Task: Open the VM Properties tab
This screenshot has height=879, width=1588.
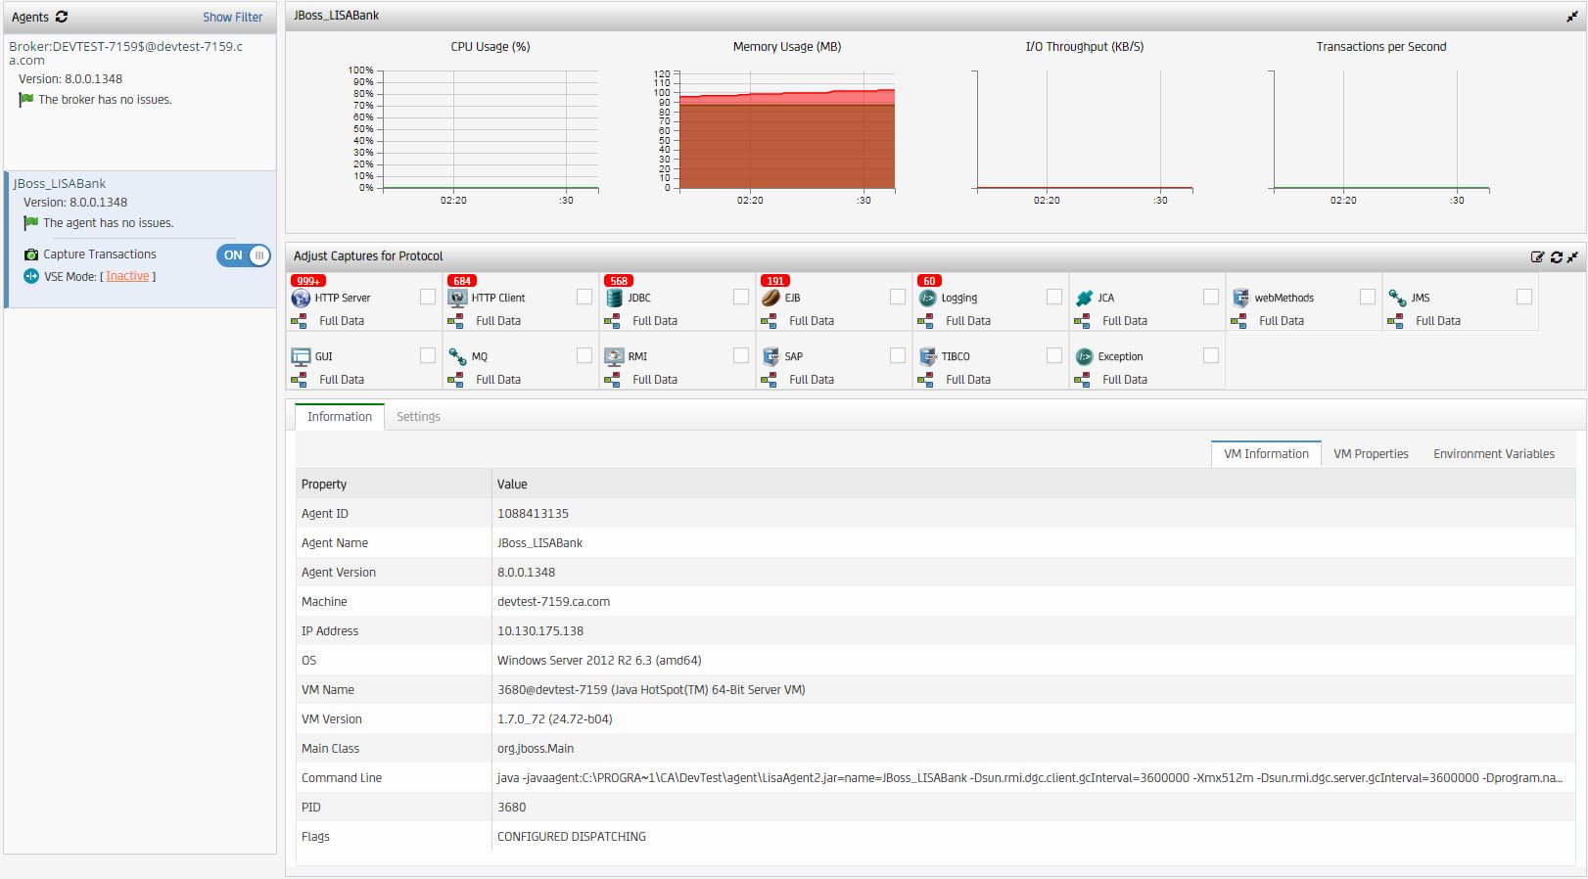Action: click(1371, 454)
